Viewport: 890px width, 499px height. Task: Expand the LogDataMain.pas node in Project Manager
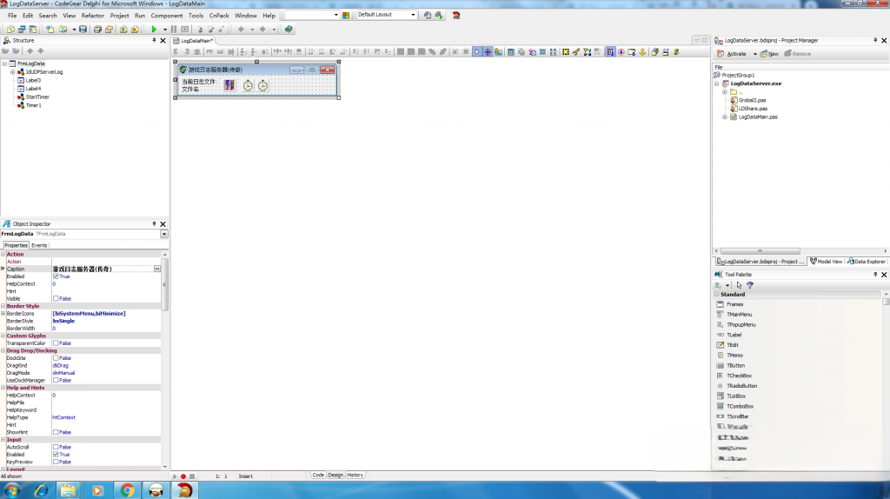tap(725, 116)
